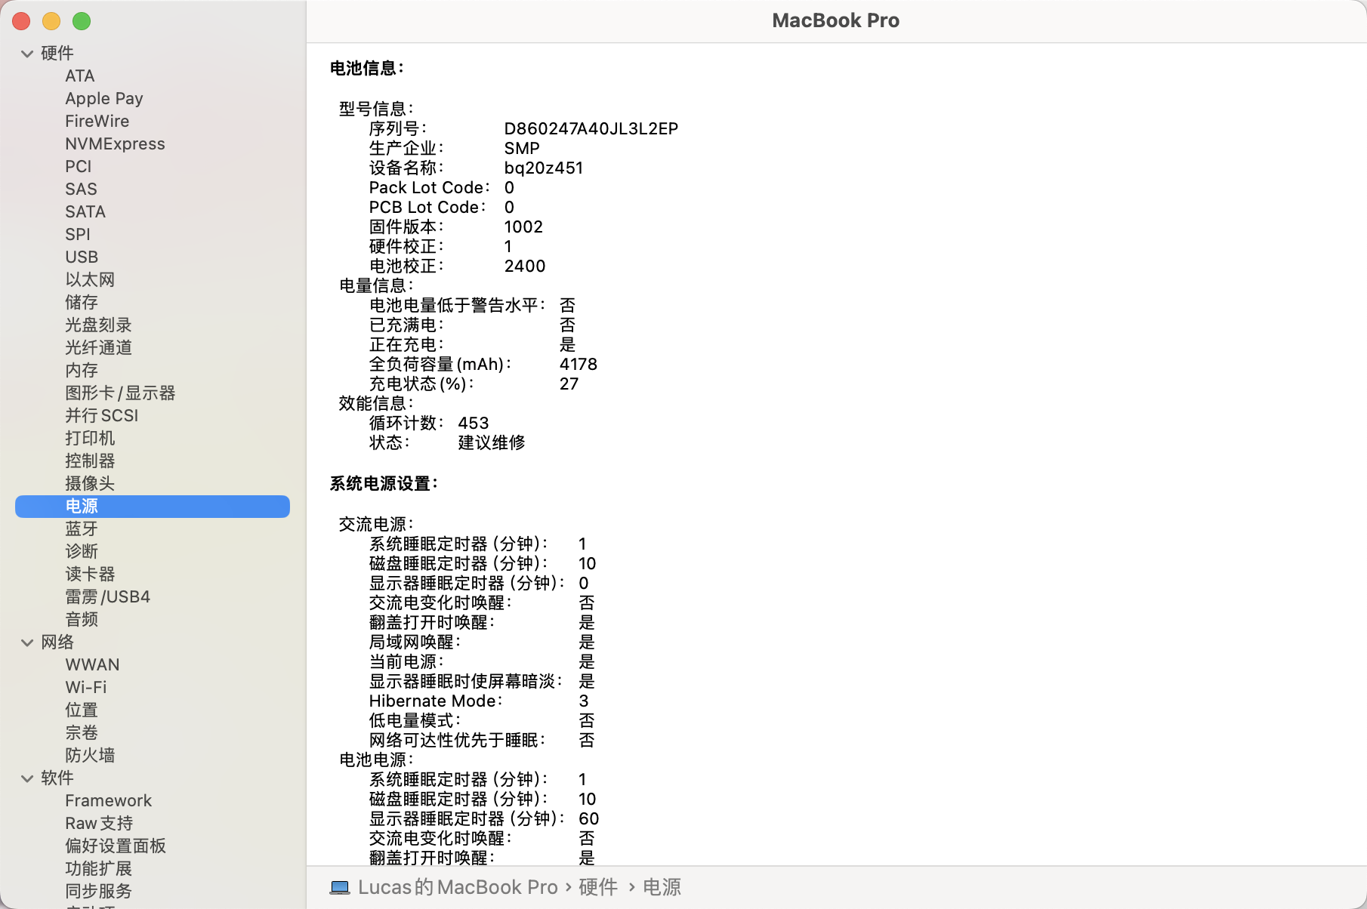Viewport: 1367px width, 909px height.
Task: Open Apple Pay hardware entry
Action: click(x=103, y=99)
